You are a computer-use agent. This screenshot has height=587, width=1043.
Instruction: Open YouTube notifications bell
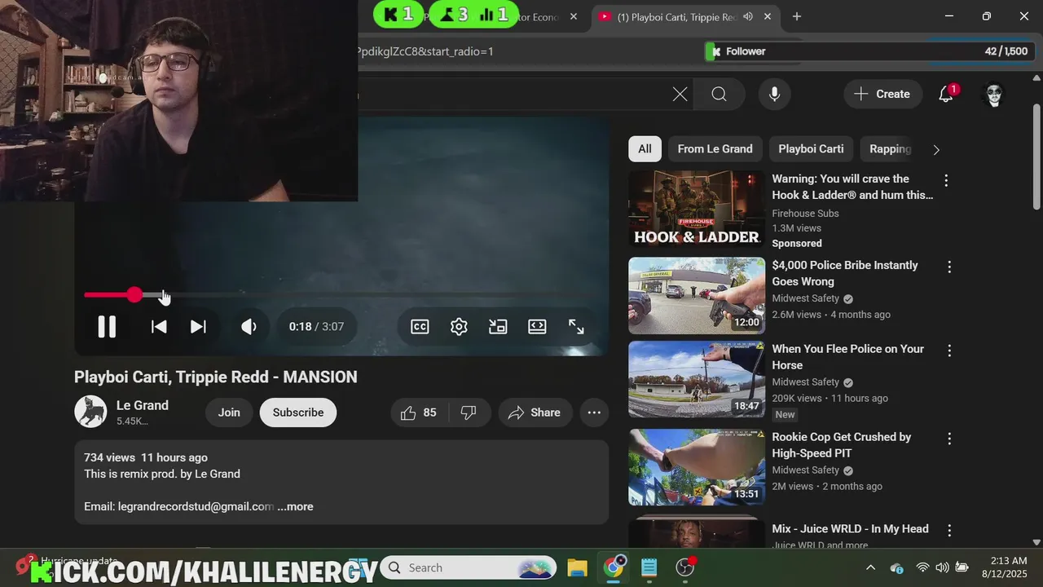(946, 95)
